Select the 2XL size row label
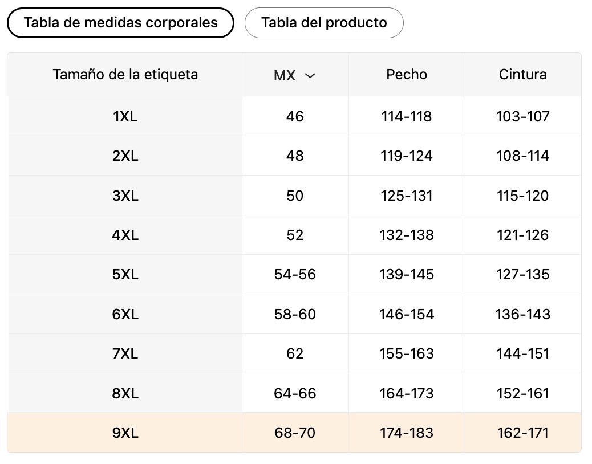The width and height of the screenshot is (592, 464). pyautogui.click(x=125, y=156)
